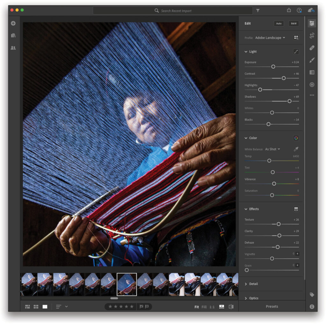Click the Highlights value -47
326x325 pixels.
296,85
